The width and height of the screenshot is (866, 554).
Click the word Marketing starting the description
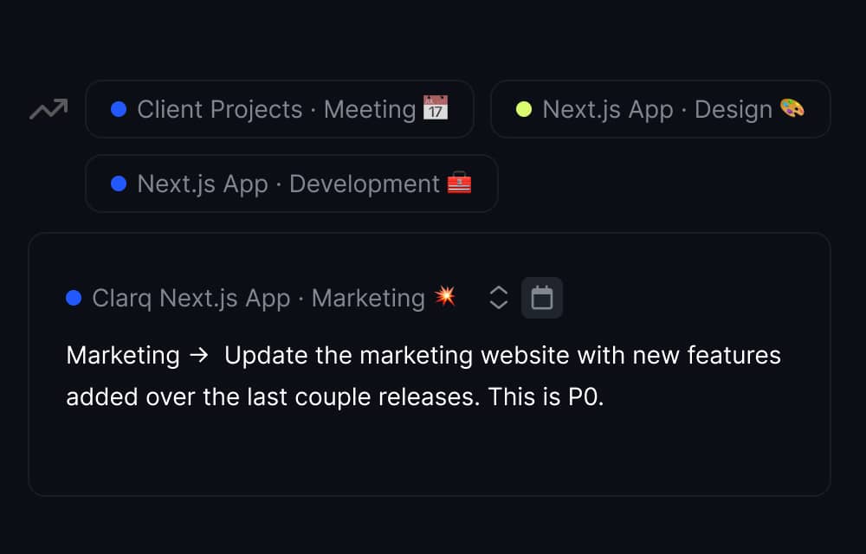122,355
